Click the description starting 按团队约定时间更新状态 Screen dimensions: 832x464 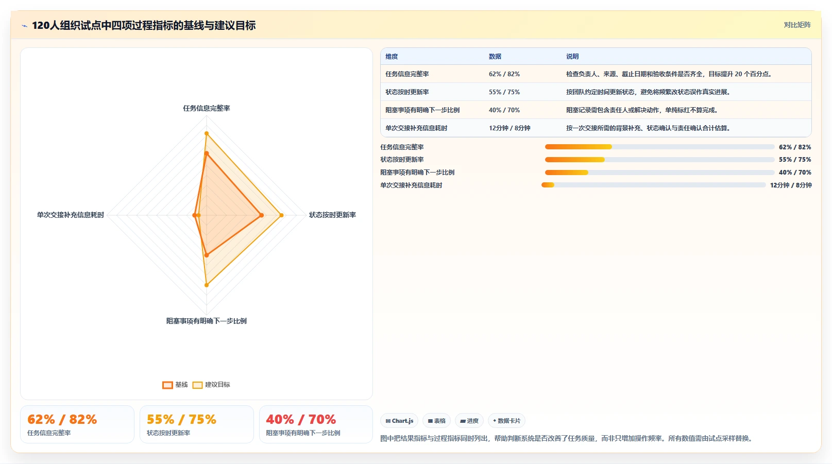point(649,92)
